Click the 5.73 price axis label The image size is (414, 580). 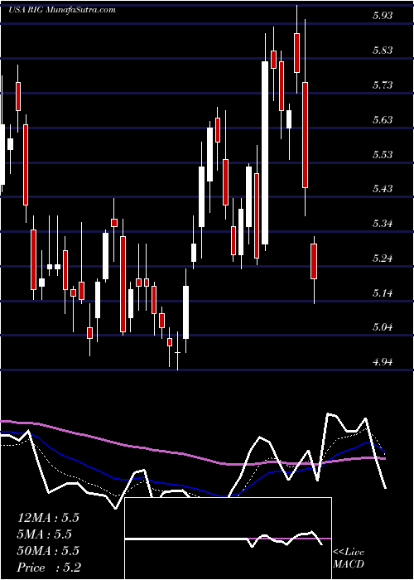382,85
